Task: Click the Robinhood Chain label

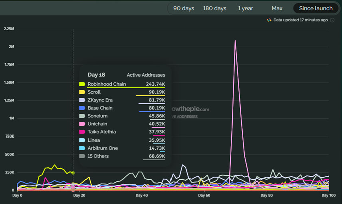Action: click(x=107, y=84)
